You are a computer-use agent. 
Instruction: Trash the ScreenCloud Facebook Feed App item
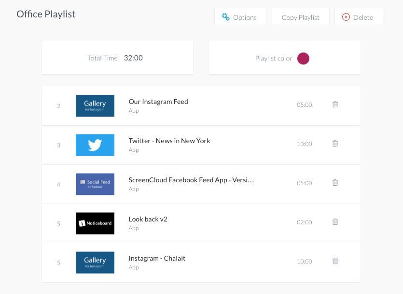[335, 182]
